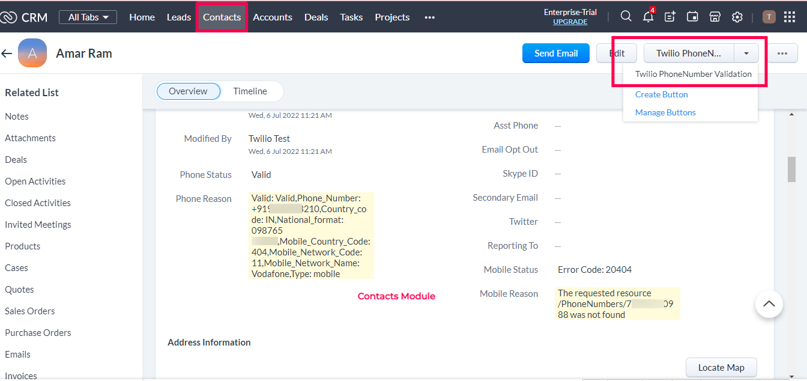Open Products in Related List
Viewport: 807px width, 381px height.
coord(22,246)
